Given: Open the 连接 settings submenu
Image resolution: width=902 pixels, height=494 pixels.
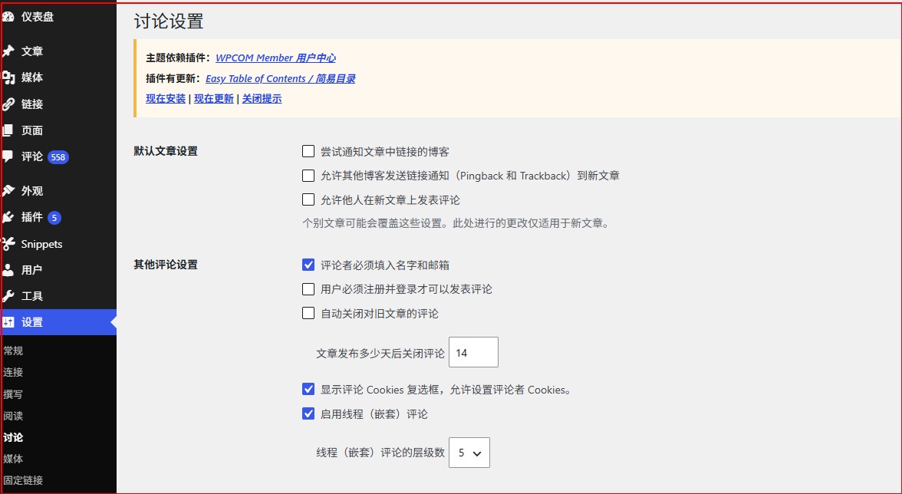Looking at the screenshot, I should 13,372.
